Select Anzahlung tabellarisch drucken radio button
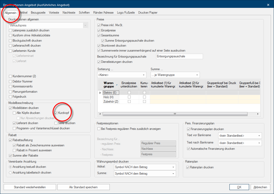 (x=10, y=173)
